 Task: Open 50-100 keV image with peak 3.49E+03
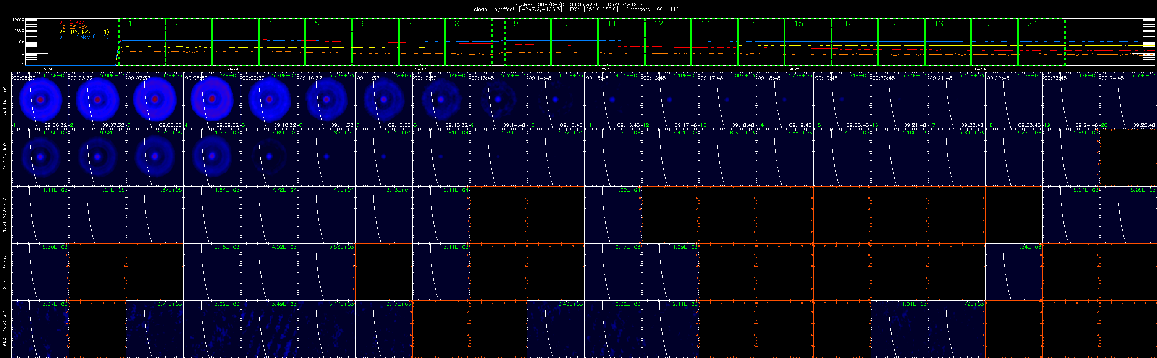(x=270, y=329)
